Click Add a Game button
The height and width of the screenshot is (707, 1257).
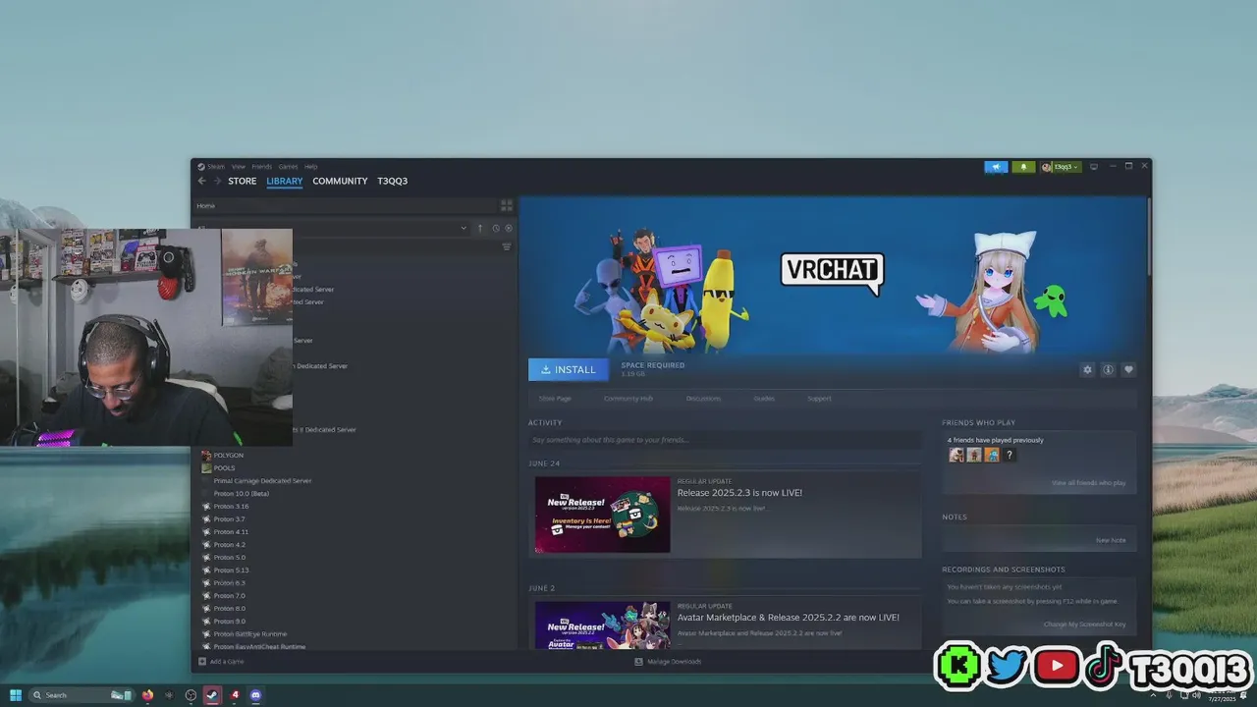coord(221,662)
